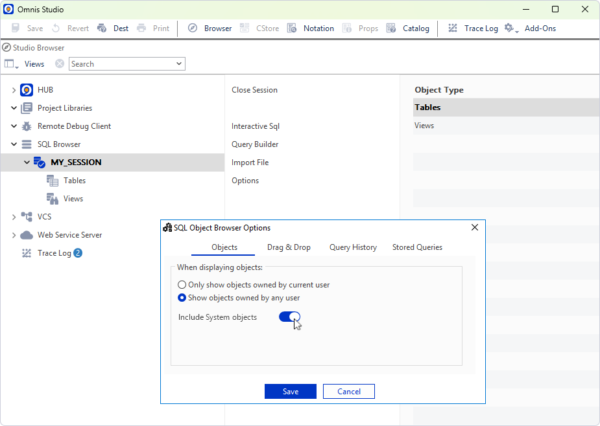Screen dimensions: 600x426
Task: Click the Trace Log icon in tree
Action: coord(27,253)
